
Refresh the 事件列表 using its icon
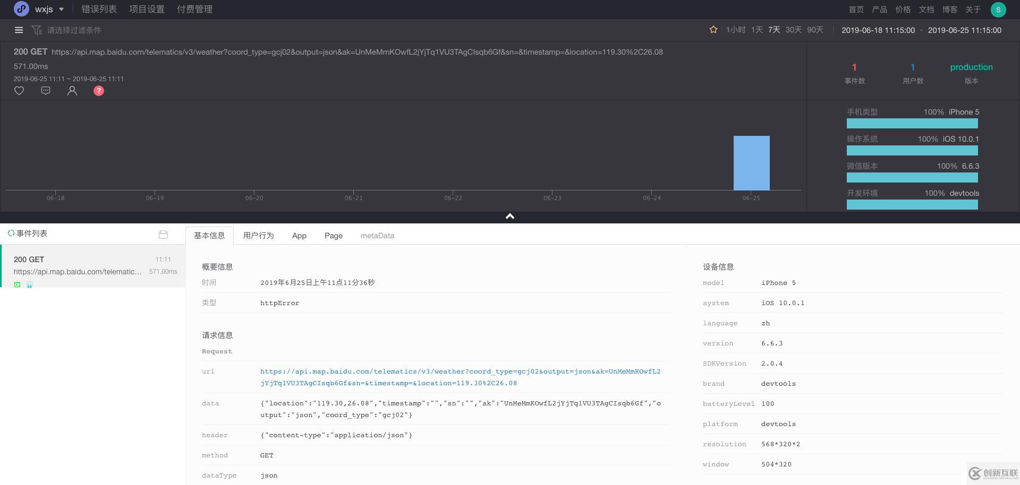(x=11, y=233)
